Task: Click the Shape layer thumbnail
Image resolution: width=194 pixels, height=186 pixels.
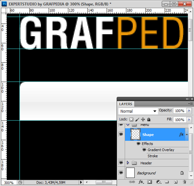Action: point(135,134)
